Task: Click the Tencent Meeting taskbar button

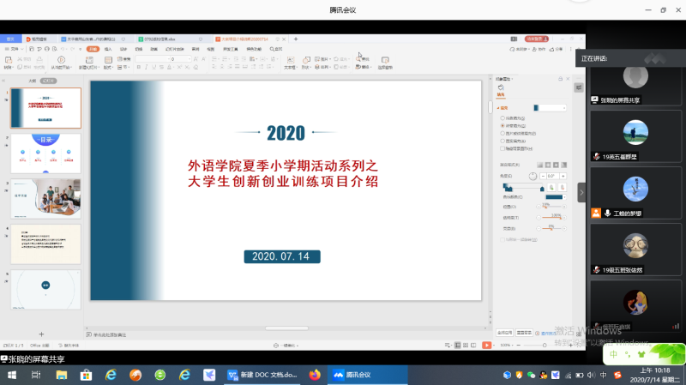Action: [x=352, y=375]
